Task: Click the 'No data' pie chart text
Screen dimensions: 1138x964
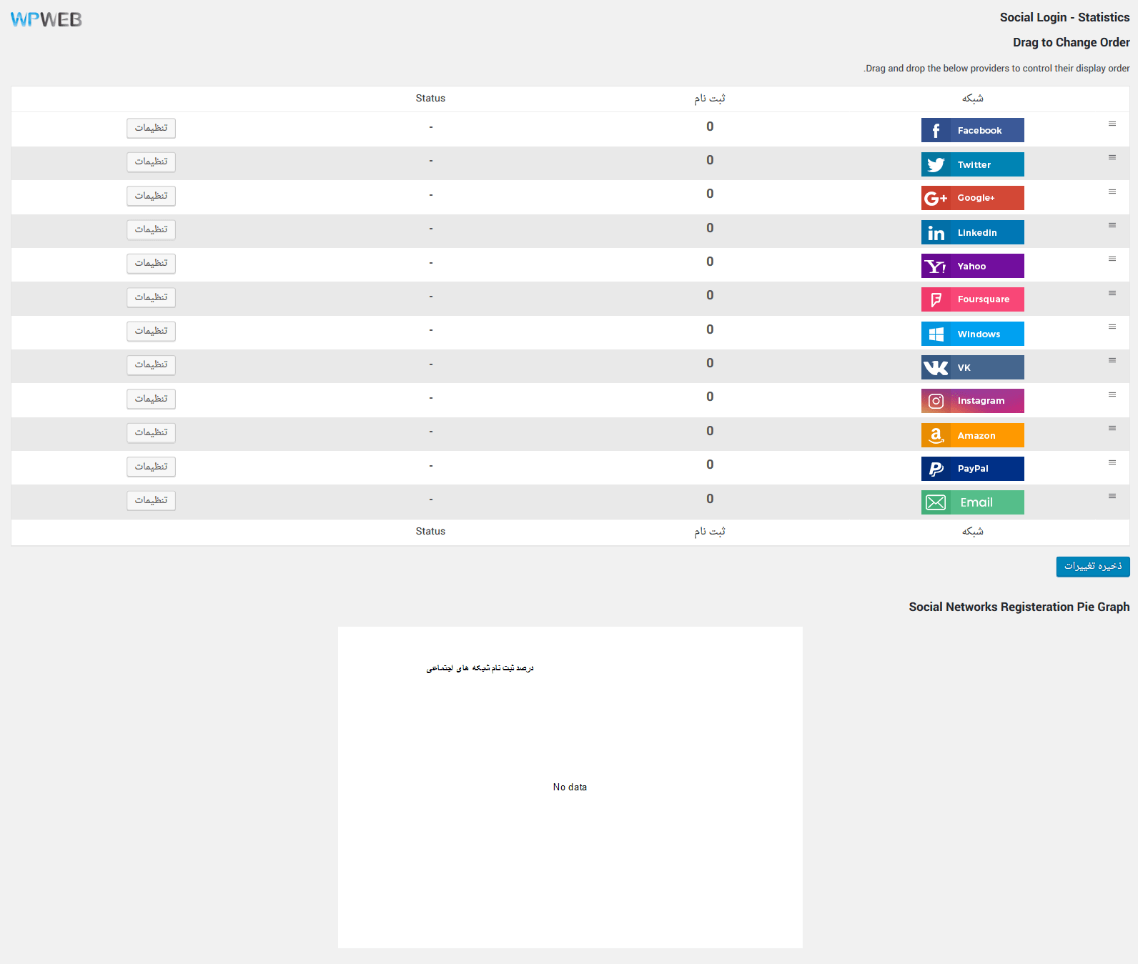Action: pyautogui.click(x=570, y=787)
